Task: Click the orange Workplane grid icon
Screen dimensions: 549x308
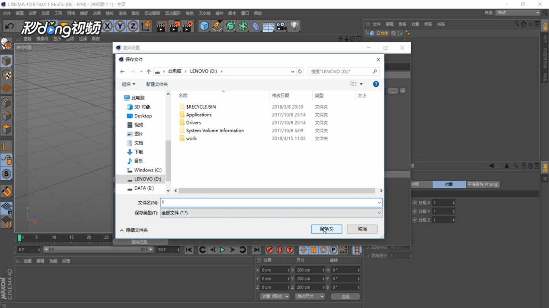Action: (x=6, y=88)
